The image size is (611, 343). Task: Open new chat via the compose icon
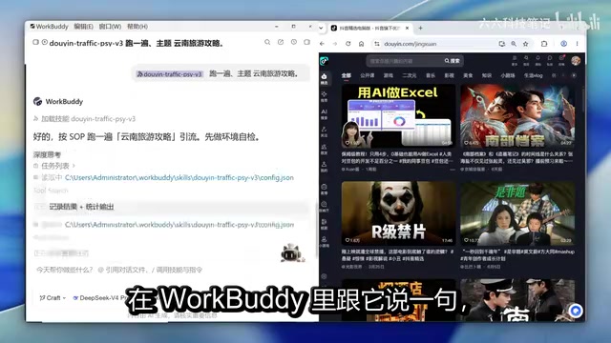(281, 42)
